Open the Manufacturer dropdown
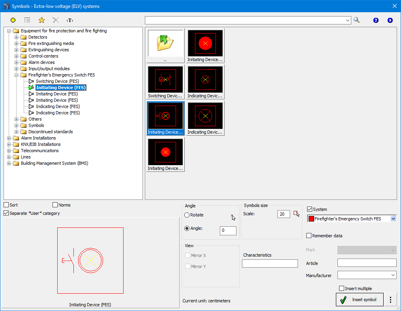 (x=367, y=275)
